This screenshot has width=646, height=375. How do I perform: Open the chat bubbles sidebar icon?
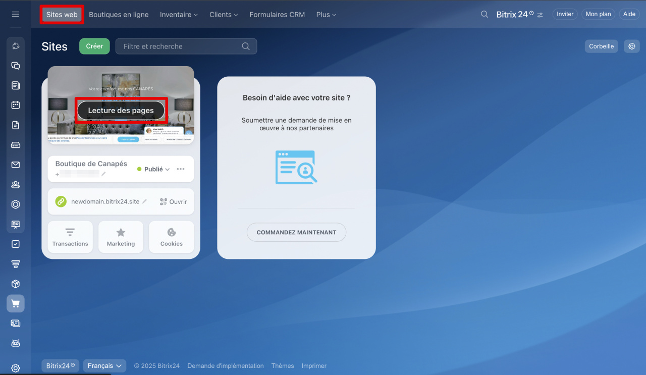[x=16, y=66]
